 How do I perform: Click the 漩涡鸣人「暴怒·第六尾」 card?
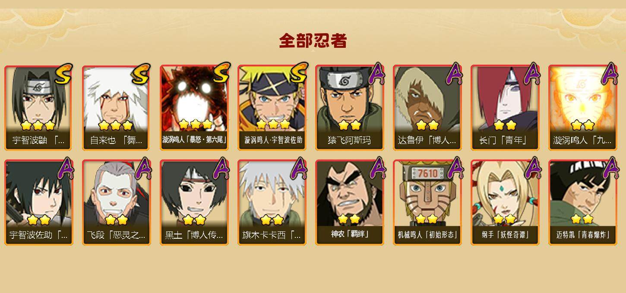(x=194, y=108)
